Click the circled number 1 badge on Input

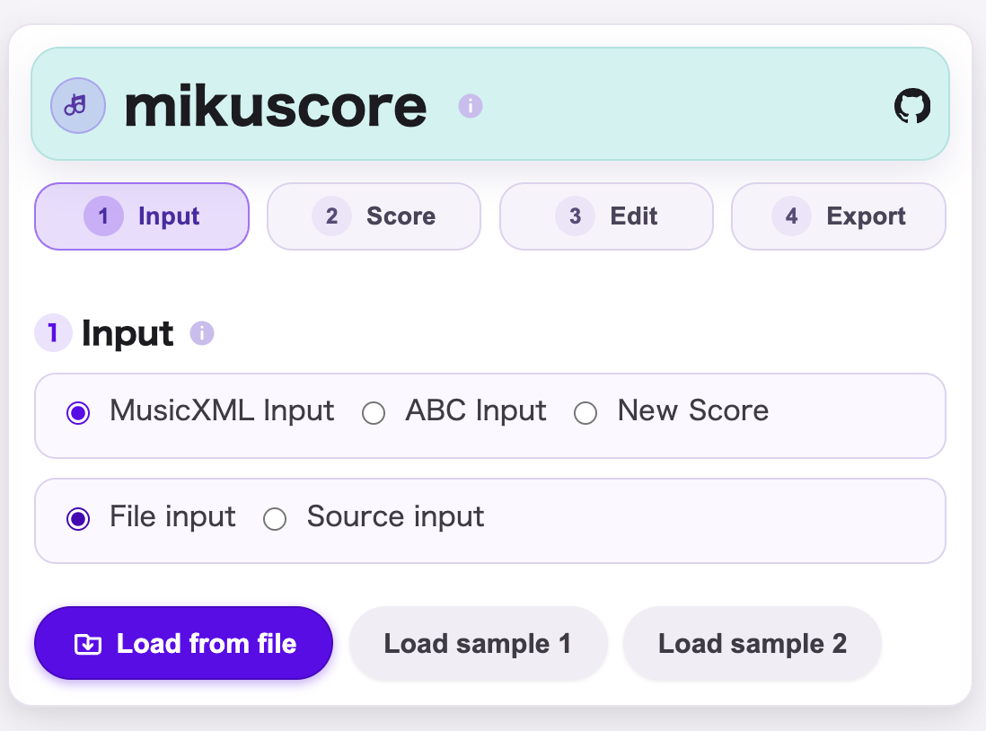[x=102, y=216]
